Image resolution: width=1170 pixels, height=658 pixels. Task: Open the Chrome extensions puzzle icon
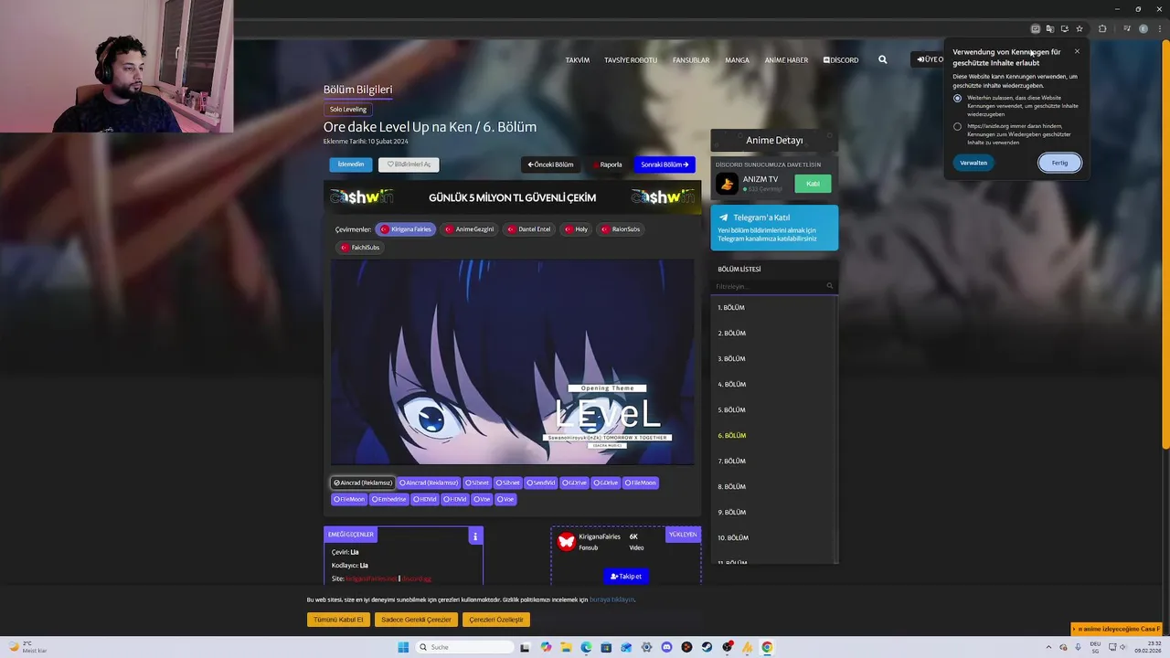coord(1102,28)
